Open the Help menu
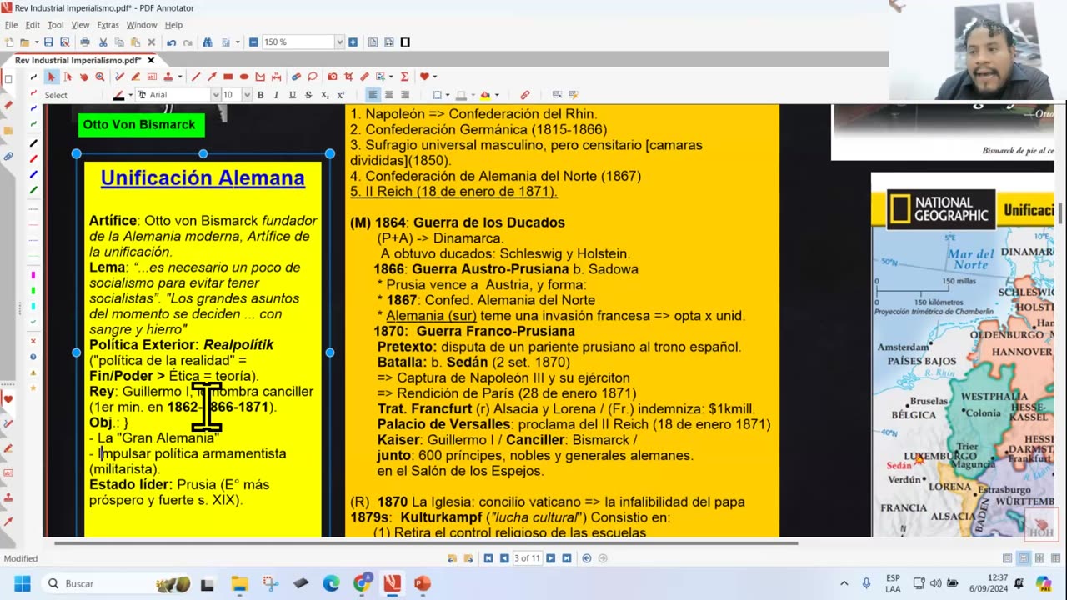The width and height of the screenshot is (1067, 600). click(x=173, y=25)
